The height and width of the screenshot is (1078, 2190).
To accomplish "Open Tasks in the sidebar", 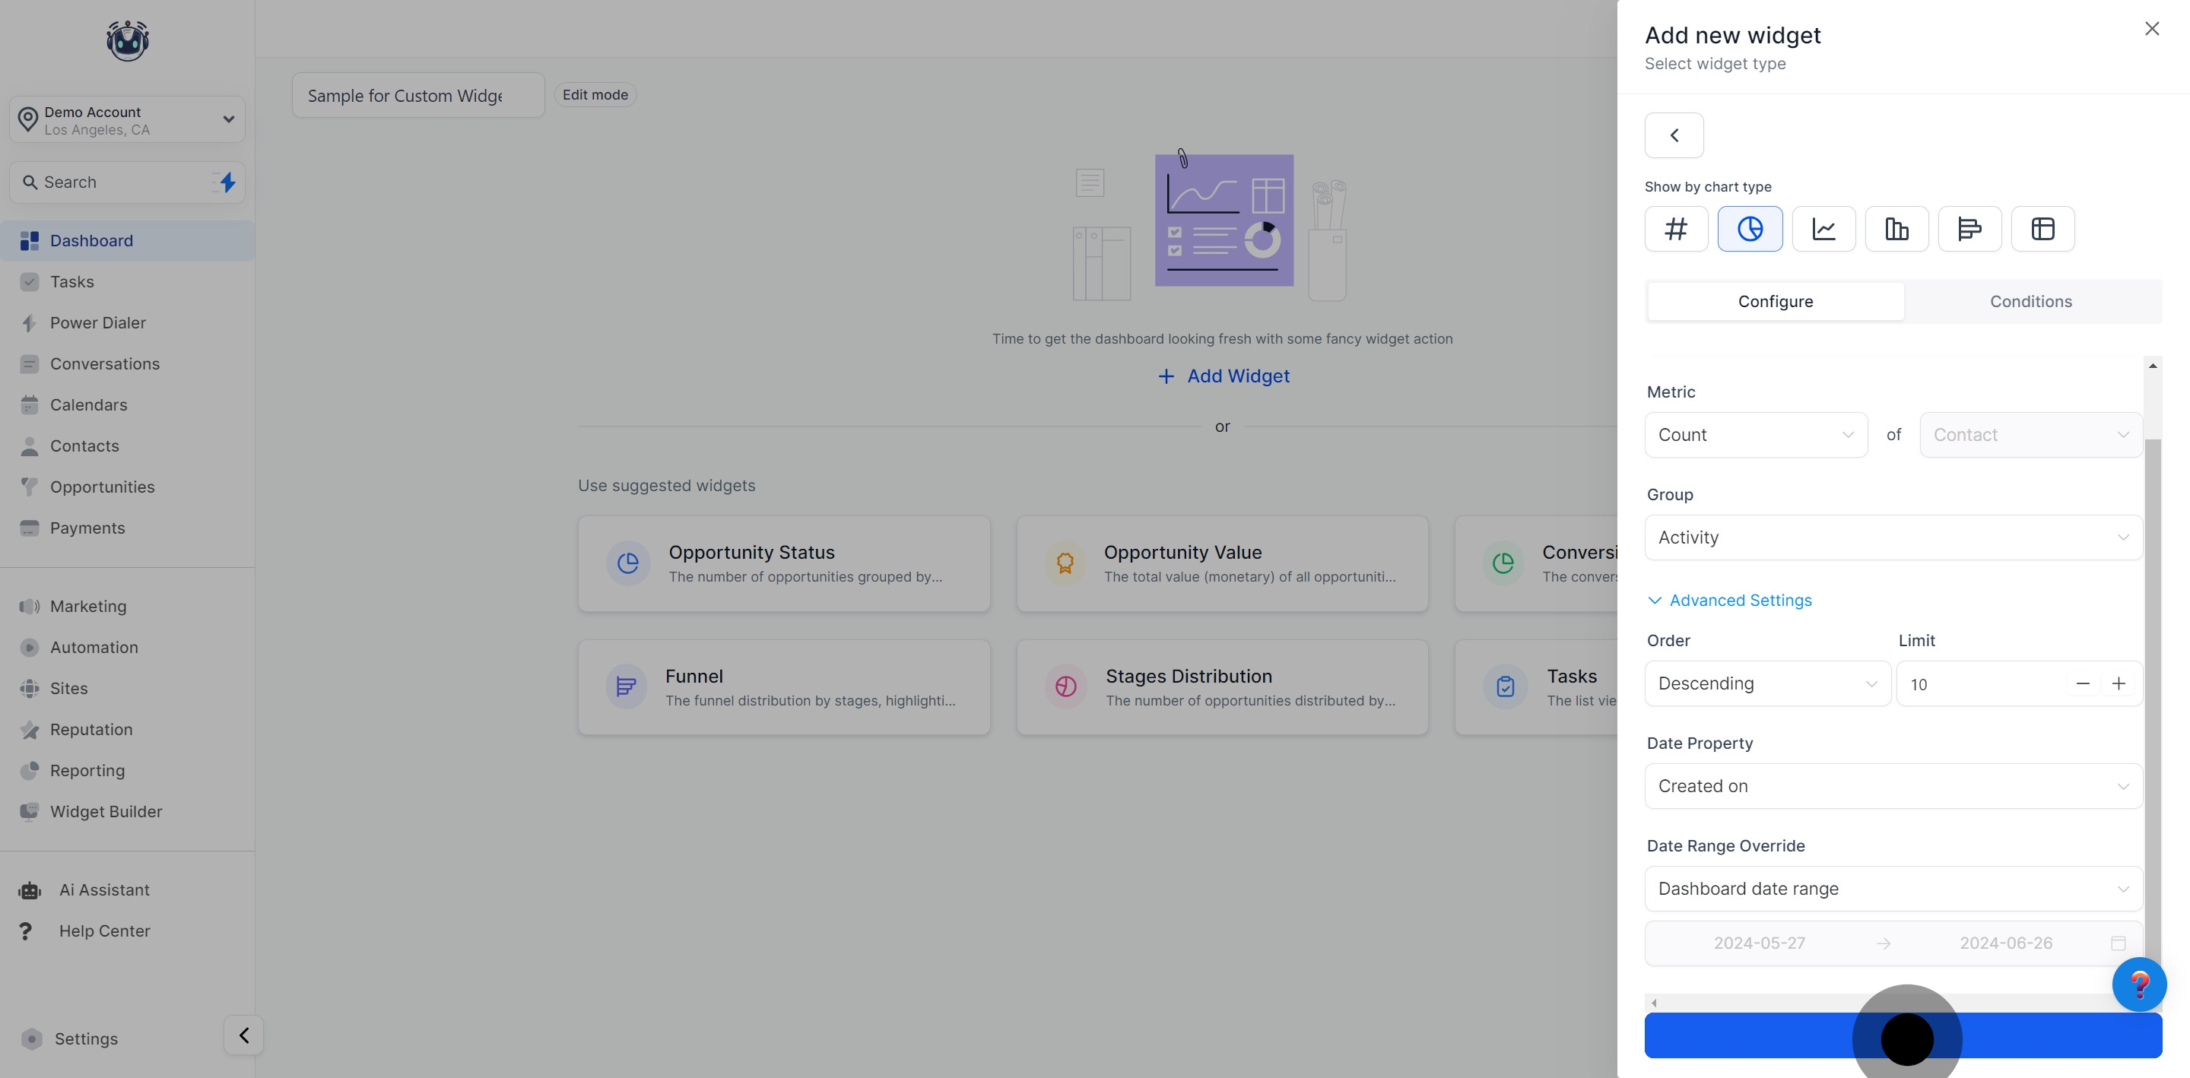I will click(128, 281).
